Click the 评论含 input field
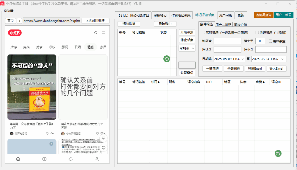The width and height of the screenshot is (297, 170). tap(227, 49)
